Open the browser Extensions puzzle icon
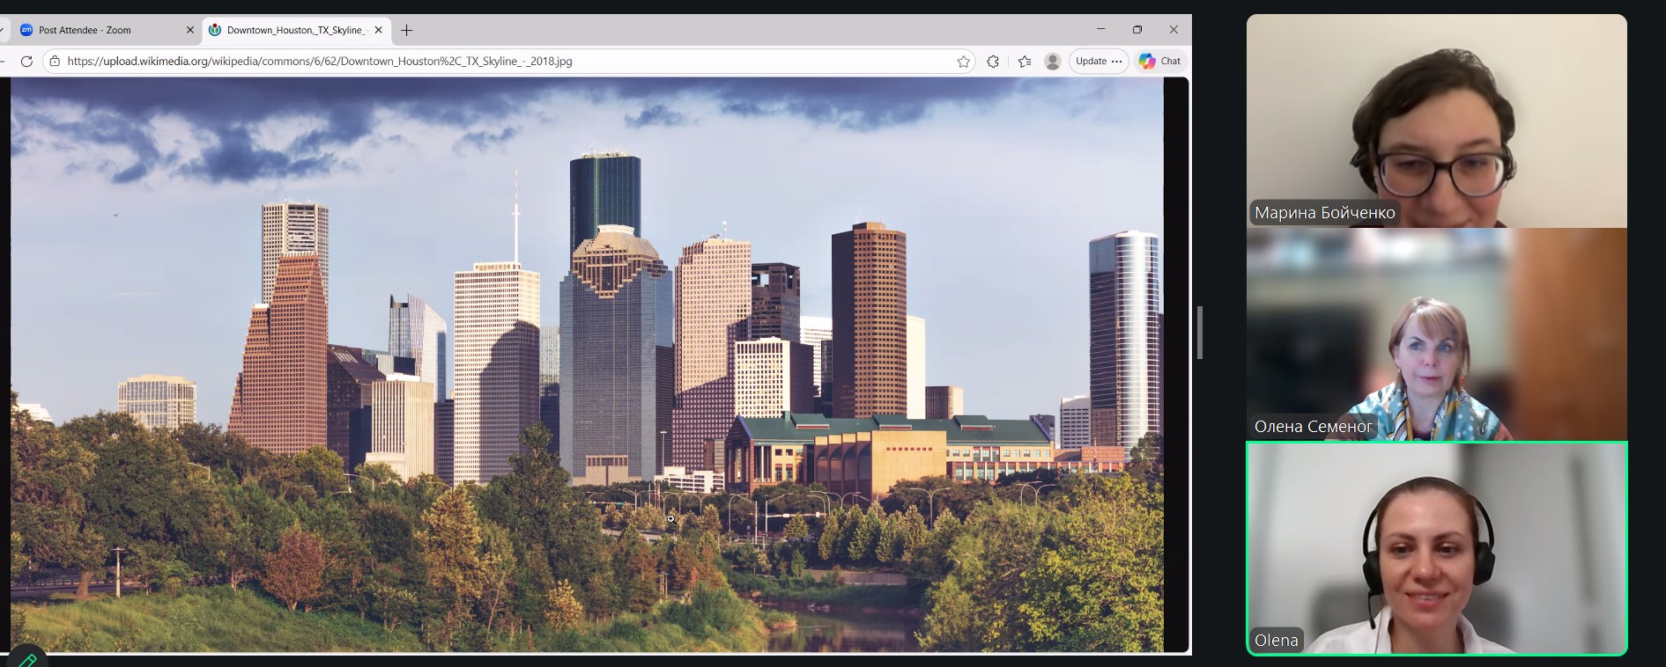The height and width of the screenshot is (667, 1666). (x=993, y=62)
